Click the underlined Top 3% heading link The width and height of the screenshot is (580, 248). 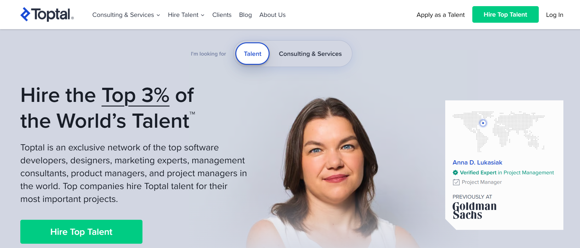[135, 95]
